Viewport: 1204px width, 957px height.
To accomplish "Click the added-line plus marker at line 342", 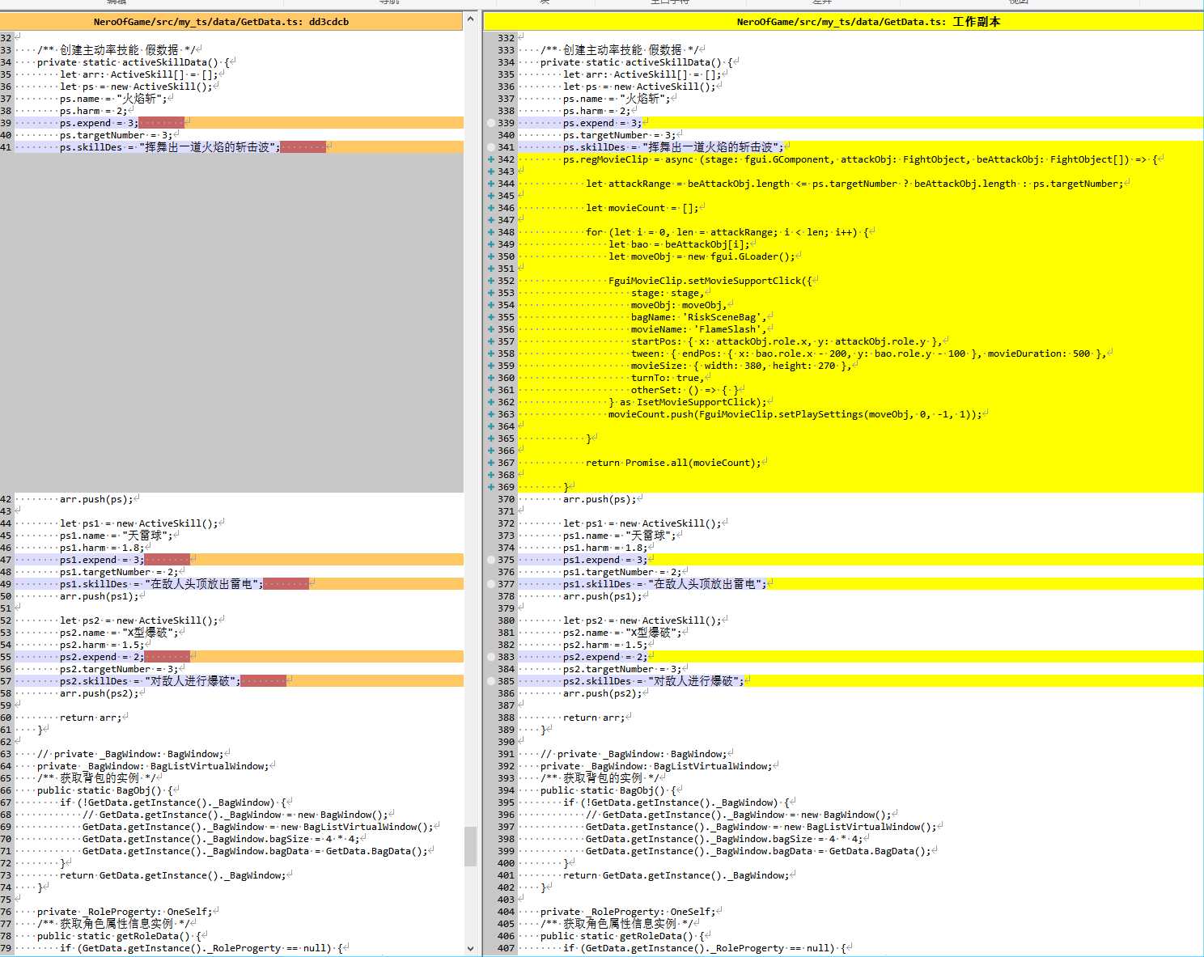I will 491,159.
